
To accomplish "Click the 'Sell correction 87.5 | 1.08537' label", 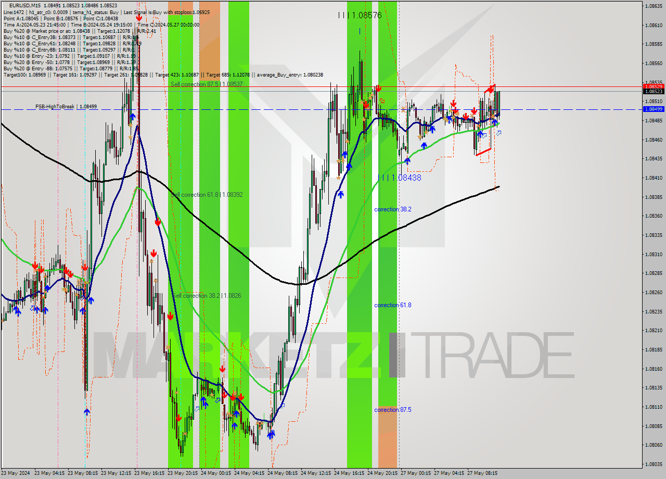I will pos(207,84).
